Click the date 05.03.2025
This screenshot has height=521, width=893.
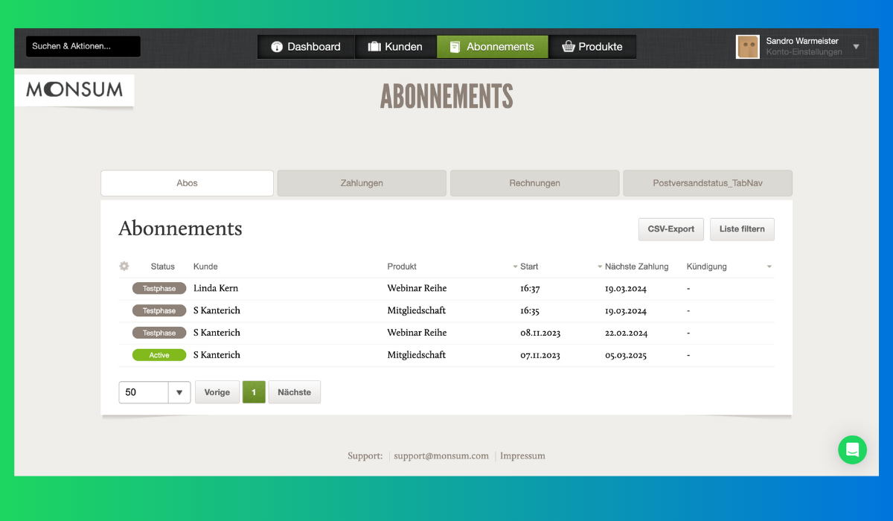pyautogui.click(x=626, y=356)
